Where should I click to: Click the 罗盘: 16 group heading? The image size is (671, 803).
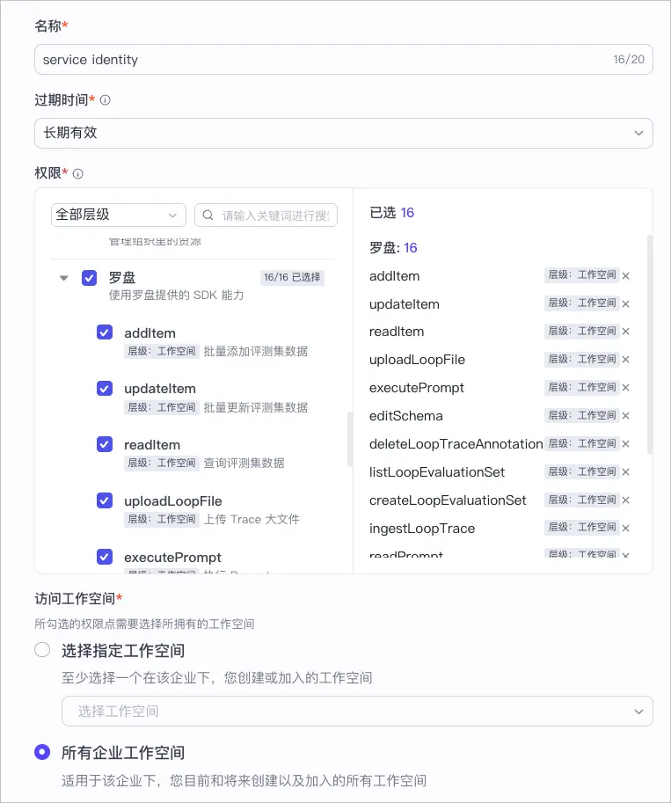pyautogui.click(x=393, y=248)
